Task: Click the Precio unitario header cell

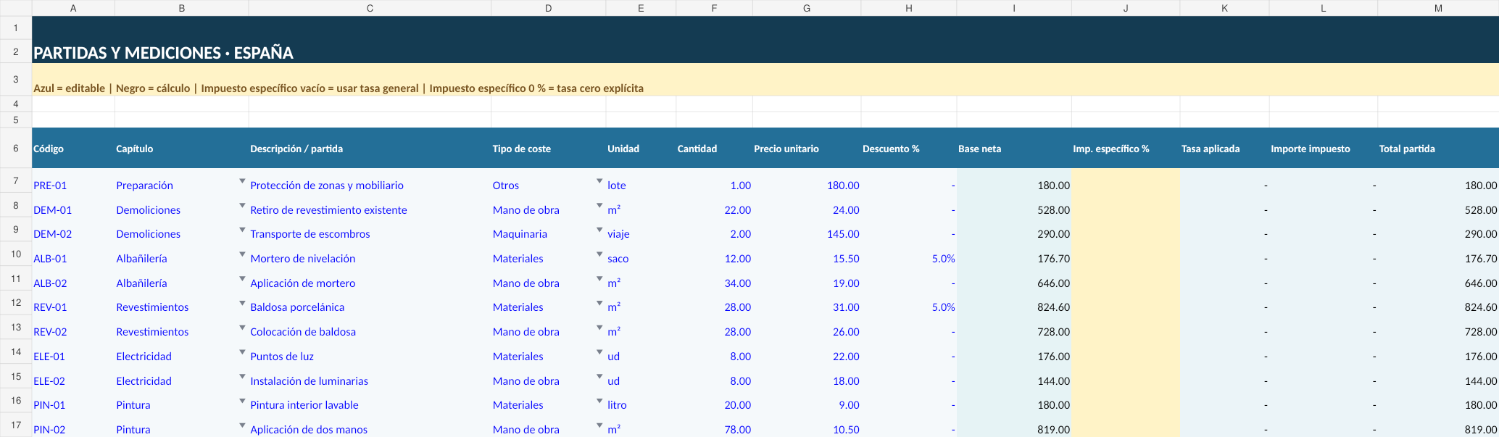Action: (x=807, y=149)
